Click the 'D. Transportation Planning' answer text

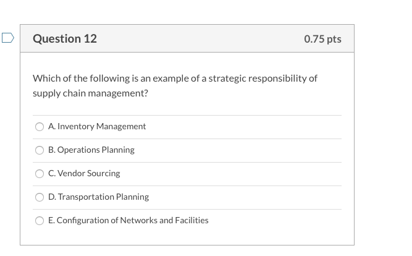pyautogui.click(x=98, y=197)
